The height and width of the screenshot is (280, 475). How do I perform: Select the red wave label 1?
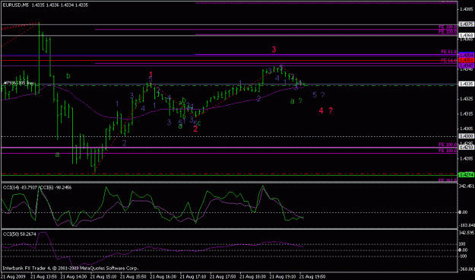151,74
